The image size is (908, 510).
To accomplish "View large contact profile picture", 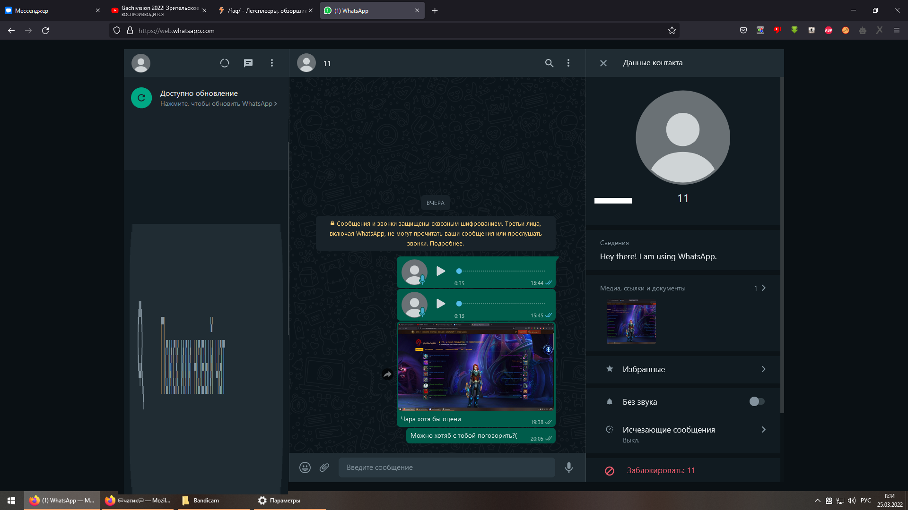I will pos(683,137).
